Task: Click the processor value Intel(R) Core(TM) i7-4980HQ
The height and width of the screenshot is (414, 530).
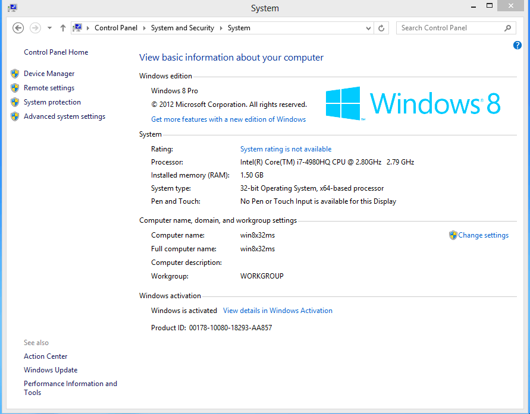Action: point(327,162)
